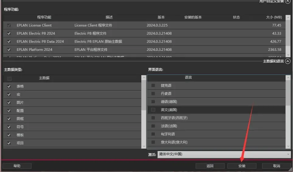
Task: Select 'Electric P8 EPLAN 原始主数据' description
Action: coord(98,41)
